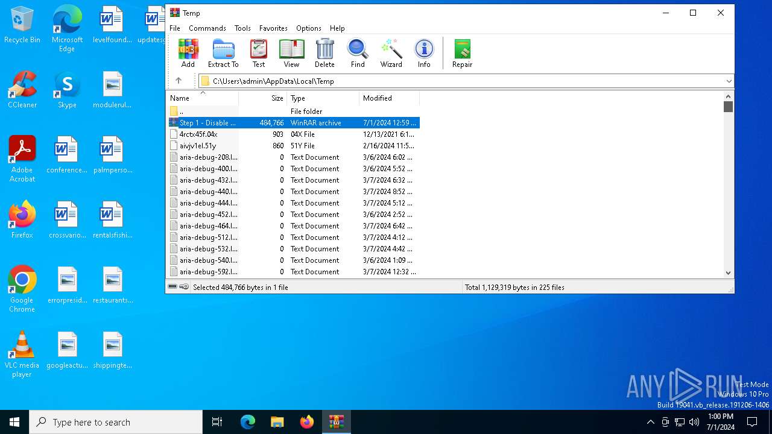Select the levelfound Word document icon
The image size is (772, 434).
pyautogui.click(x=112, y=25)
